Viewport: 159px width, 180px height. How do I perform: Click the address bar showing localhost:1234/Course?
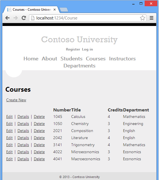88,18
